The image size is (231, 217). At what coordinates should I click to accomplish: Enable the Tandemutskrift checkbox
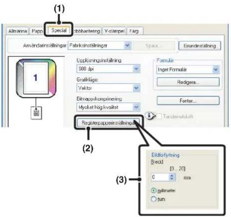[x=159, y=116]
